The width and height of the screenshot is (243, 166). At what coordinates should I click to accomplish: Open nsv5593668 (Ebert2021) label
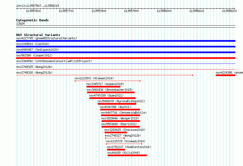tap(119, 124)
